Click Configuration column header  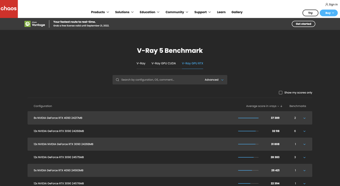[42, 106]
